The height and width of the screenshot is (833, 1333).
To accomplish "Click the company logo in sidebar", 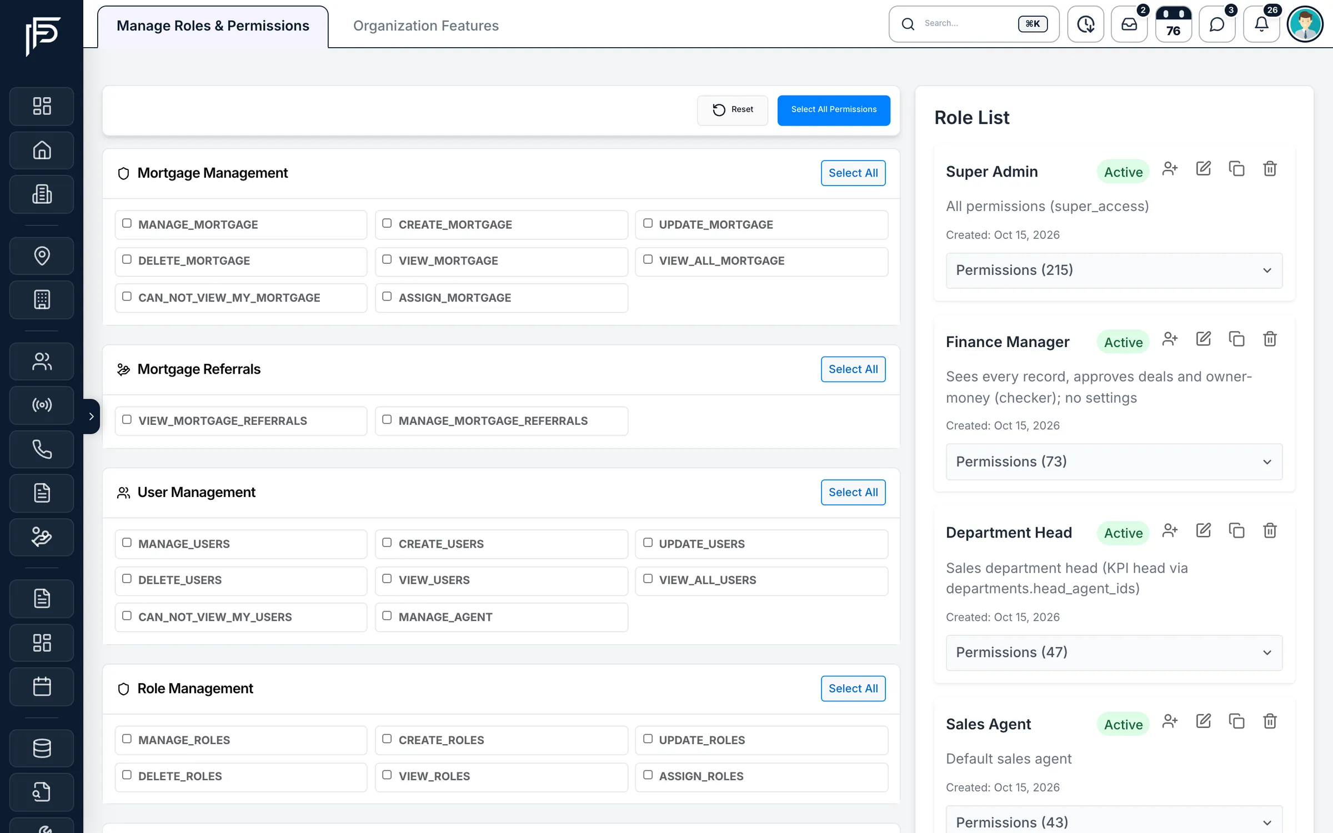I will tap(42, 36).
